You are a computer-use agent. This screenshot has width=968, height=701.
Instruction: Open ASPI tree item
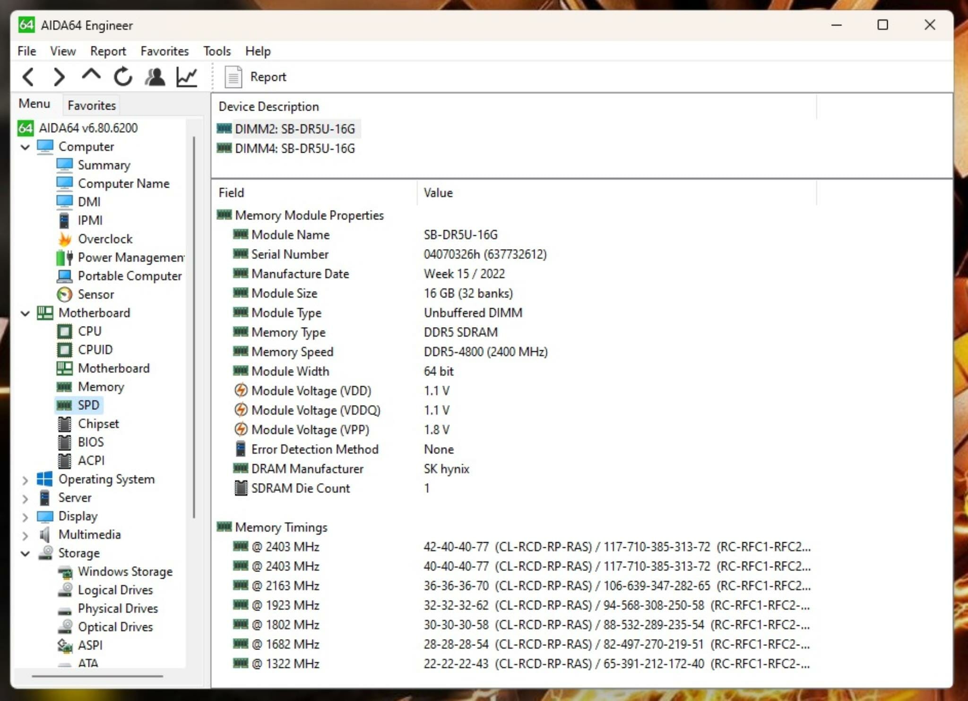[90, 646]
